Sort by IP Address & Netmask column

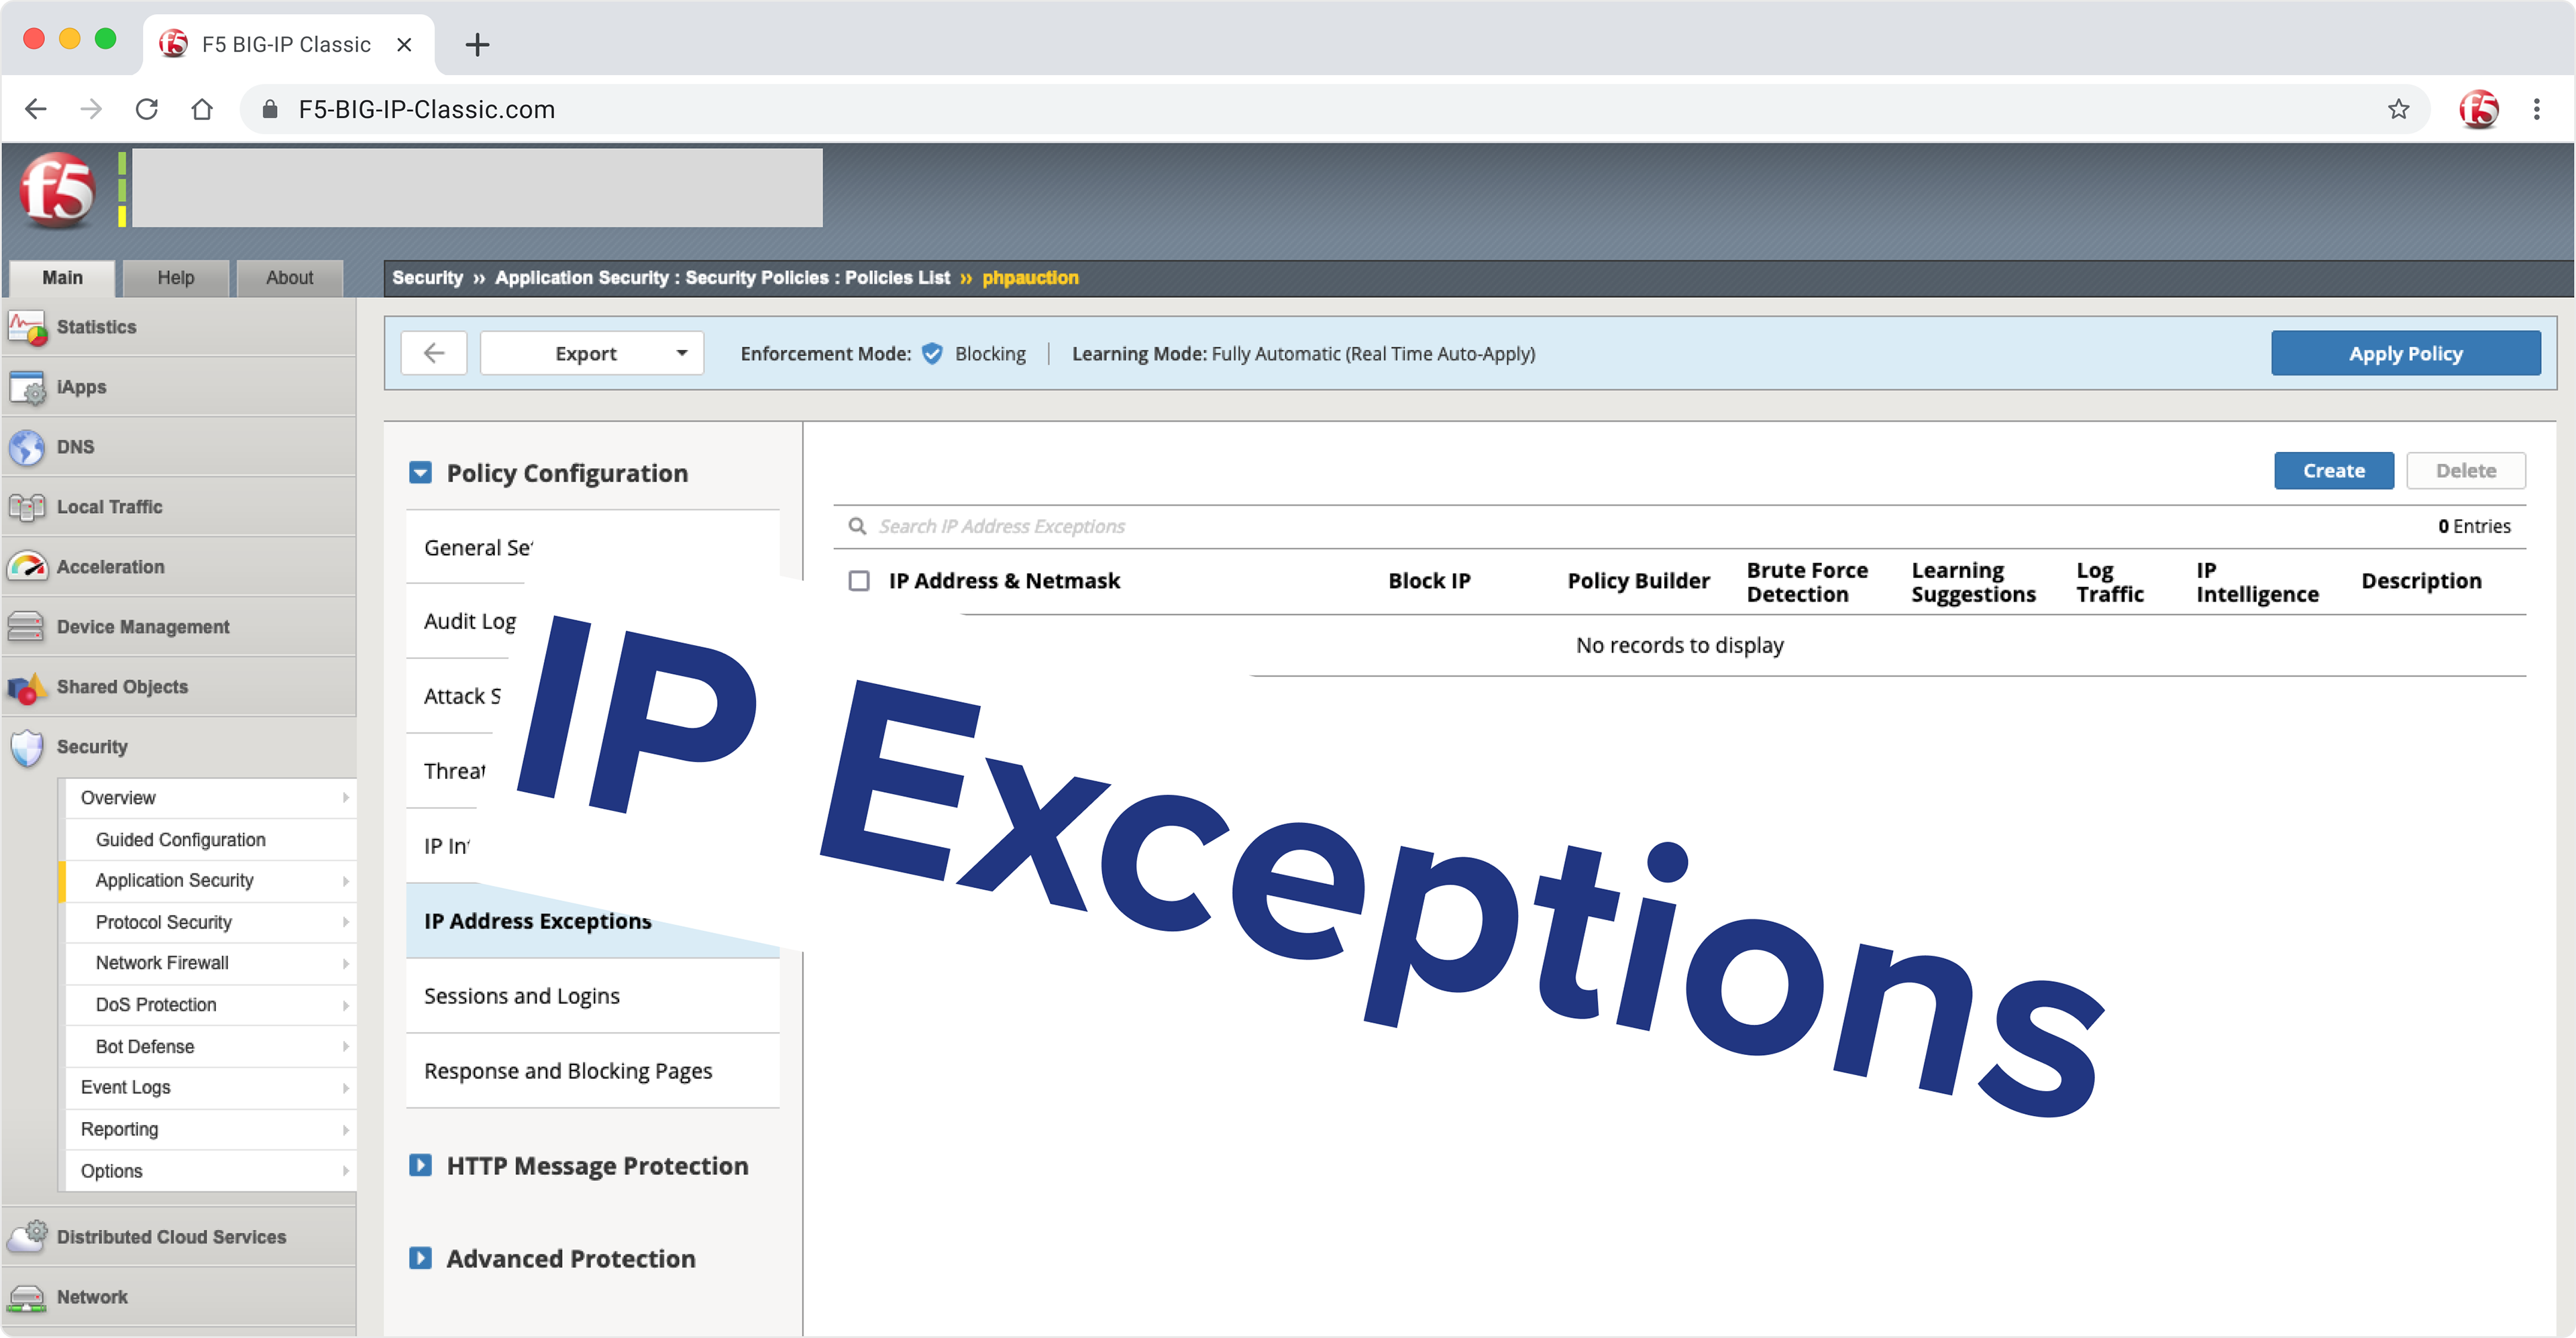1004,581
